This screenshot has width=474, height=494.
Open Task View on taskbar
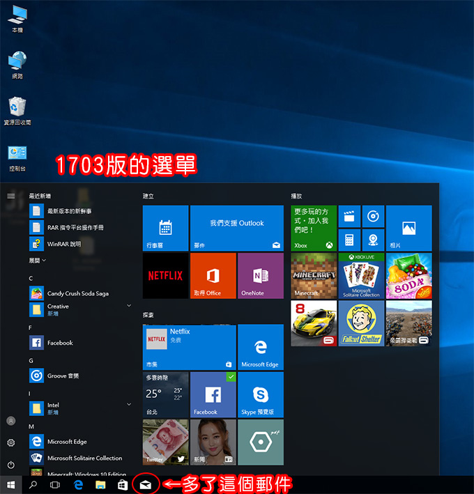(55, 485)
